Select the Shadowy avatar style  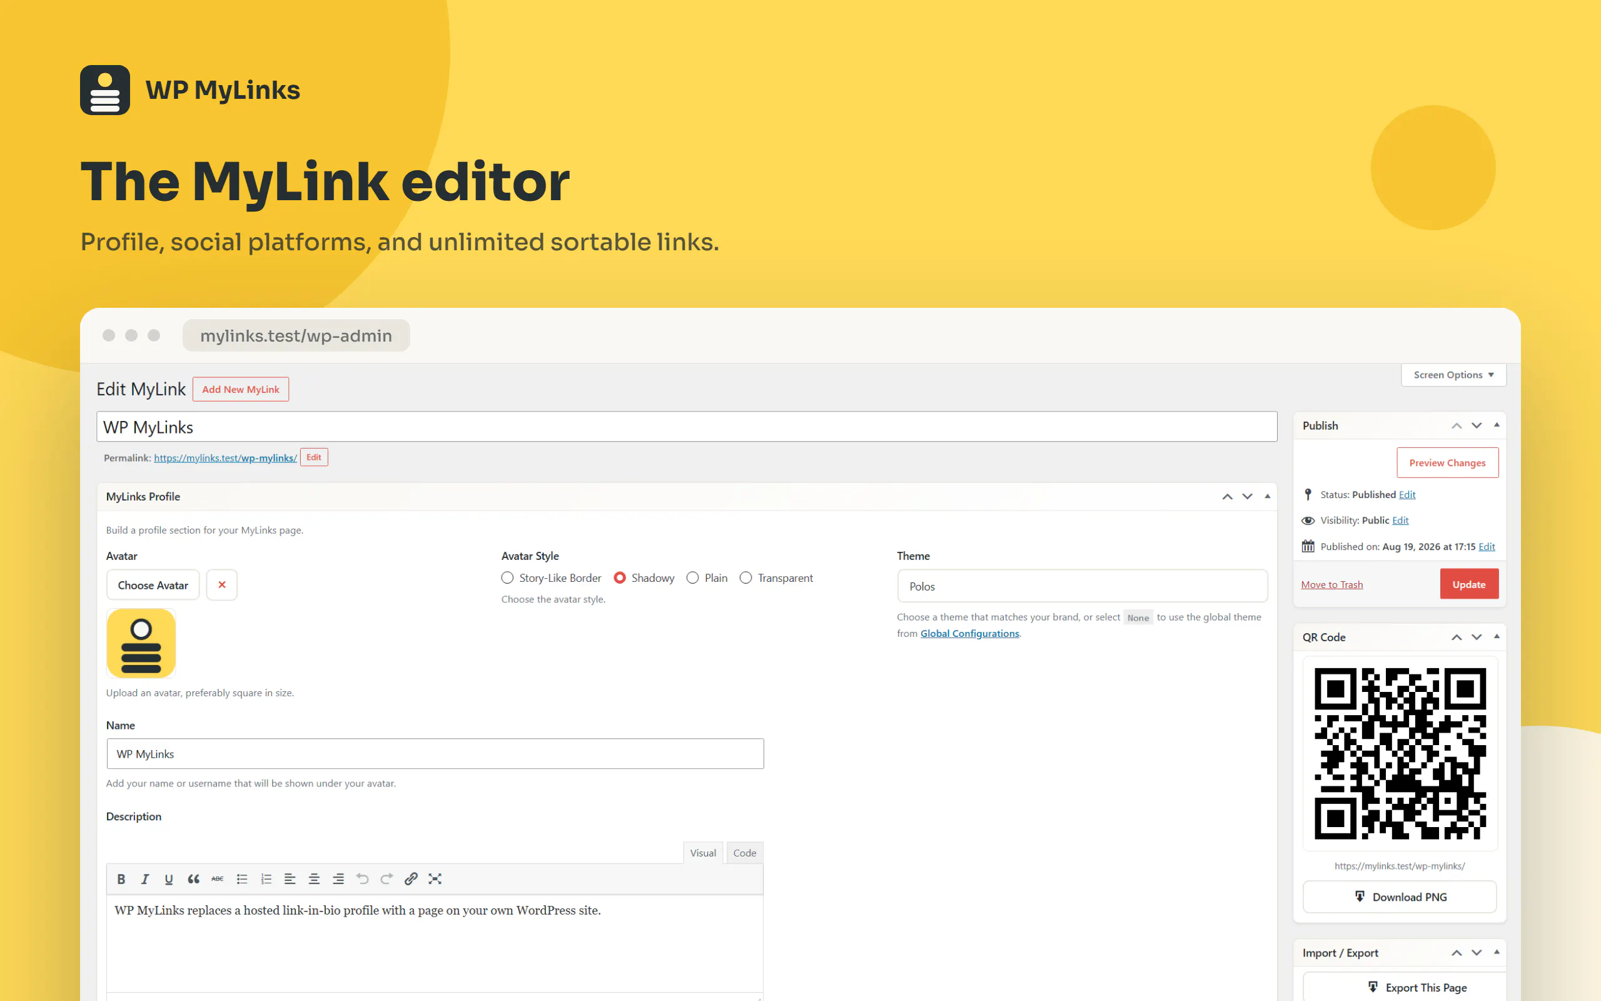coord(620,578)
